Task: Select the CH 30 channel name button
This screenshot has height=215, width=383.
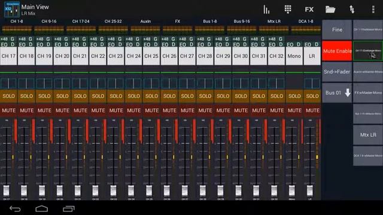Action: (241, 56)
